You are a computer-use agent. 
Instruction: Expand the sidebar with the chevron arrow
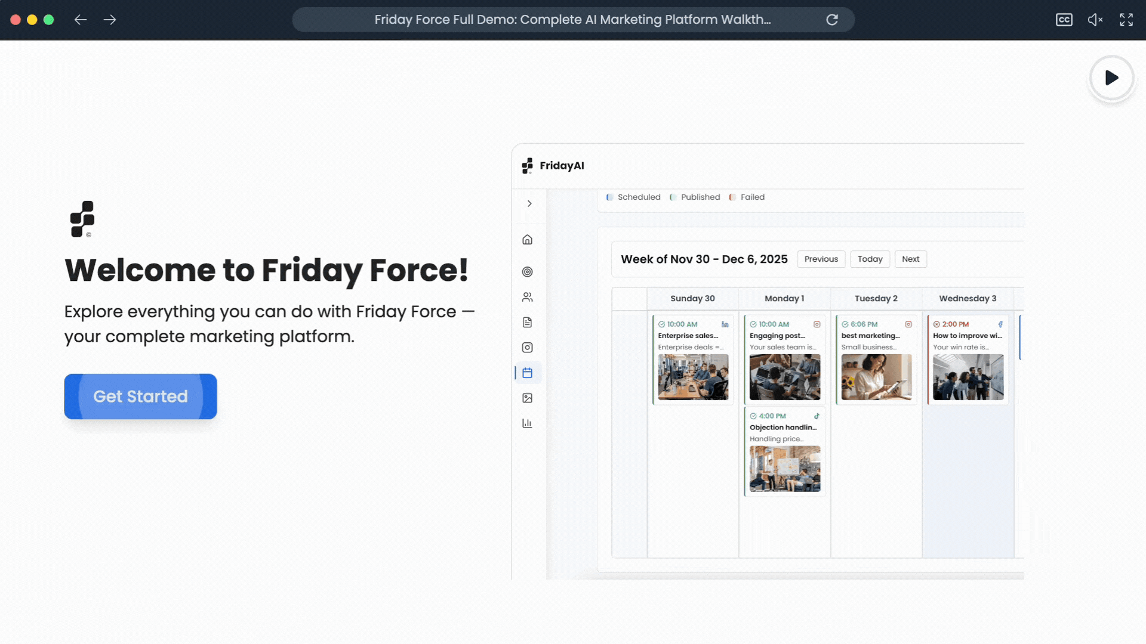529,203
